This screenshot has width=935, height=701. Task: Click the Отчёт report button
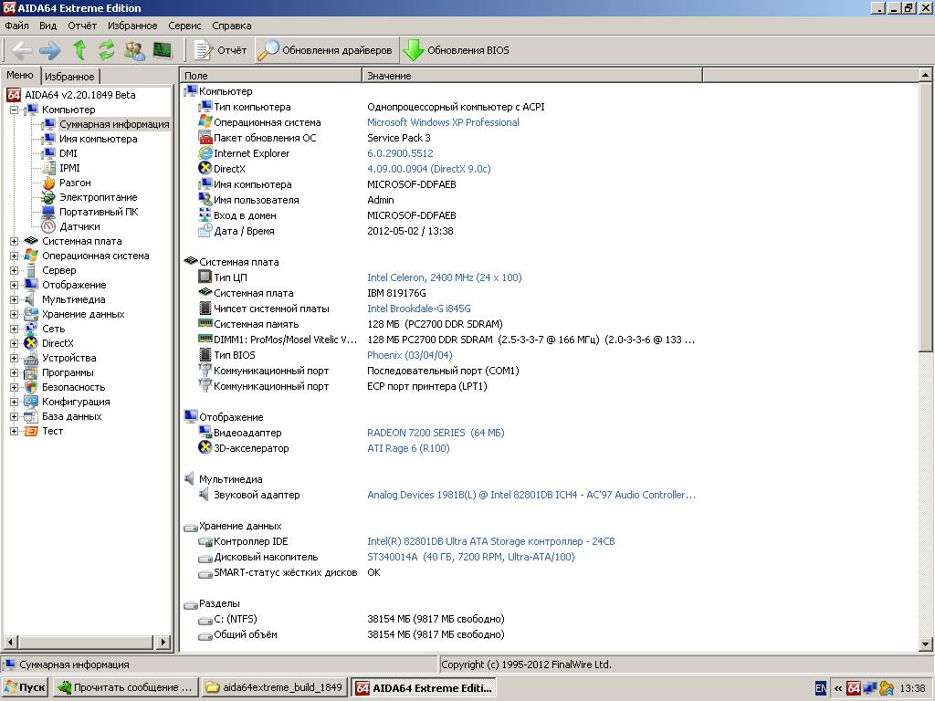(221, 51)
